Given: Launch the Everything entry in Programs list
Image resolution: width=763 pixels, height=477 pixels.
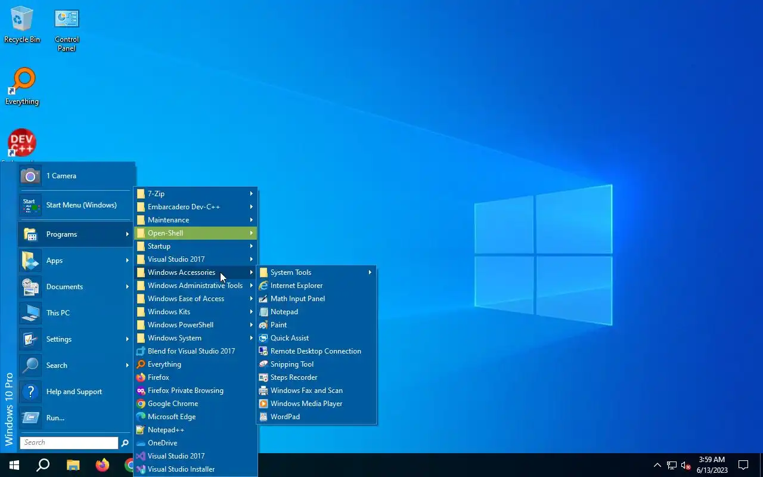Looking at the screenshot, I should [x=196, y=364].
